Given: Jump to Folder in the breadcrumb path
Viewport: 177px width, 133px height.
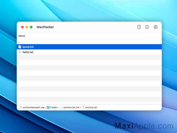Looking at the screenshot, I should click(54, 107).
